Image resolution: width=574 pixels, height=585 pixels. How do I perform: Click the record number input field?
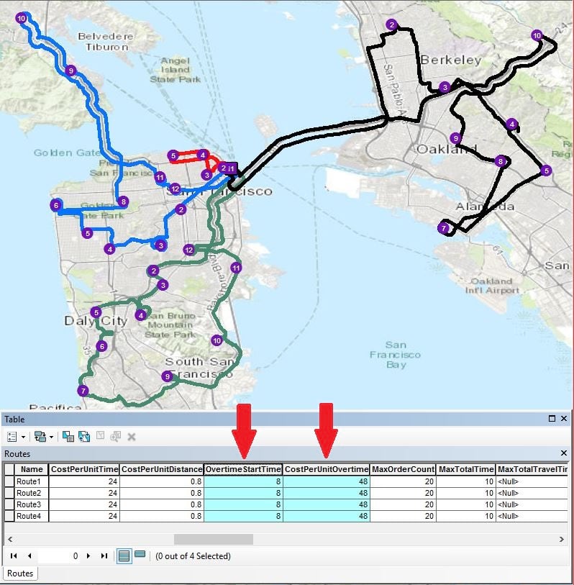(59, 556)
